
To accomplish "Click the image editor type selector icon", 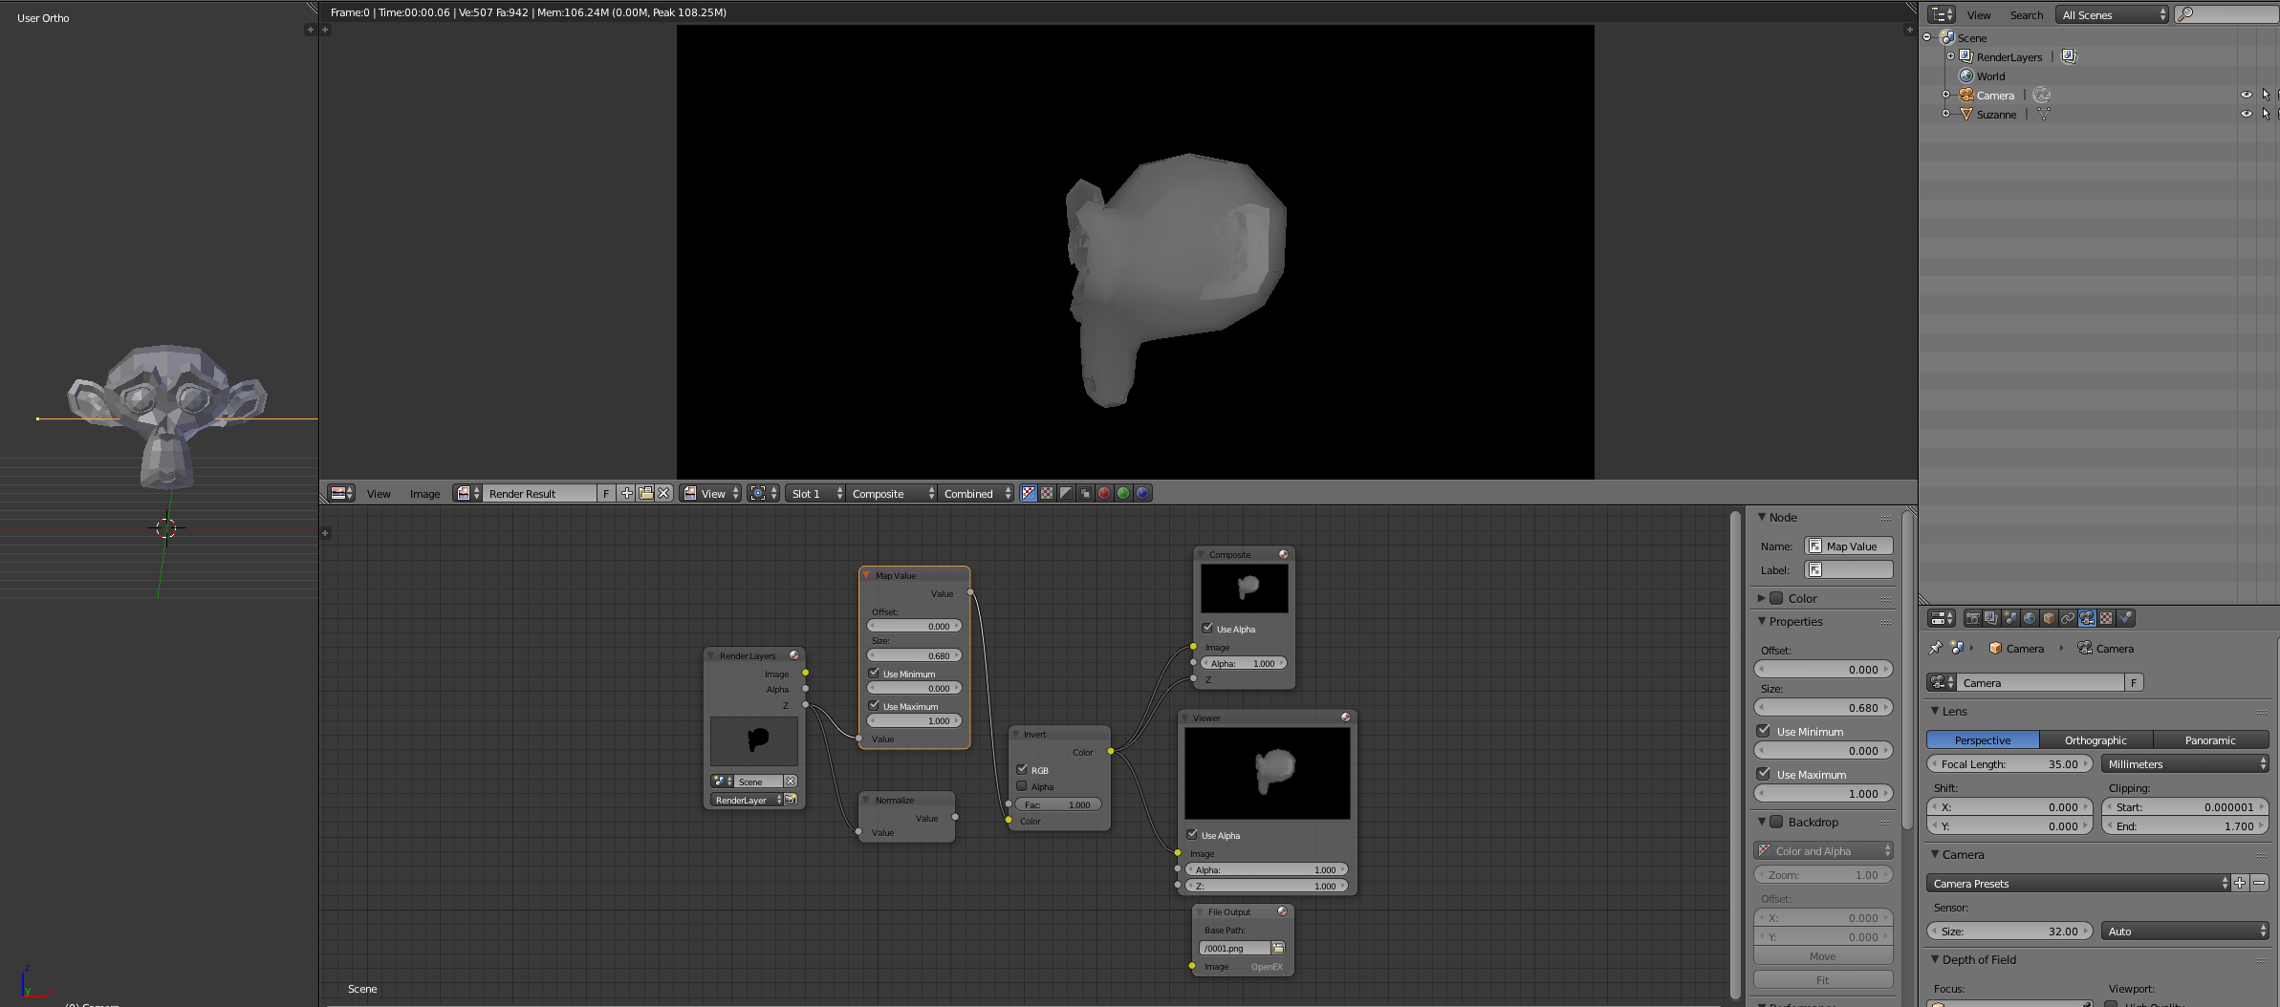I will pos(342,493).
